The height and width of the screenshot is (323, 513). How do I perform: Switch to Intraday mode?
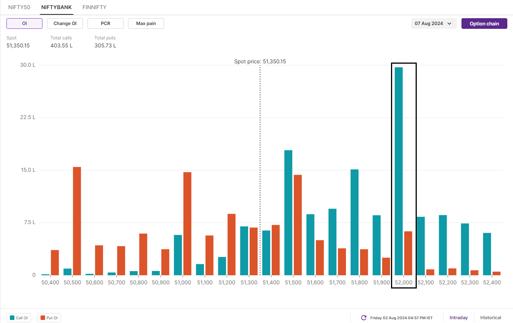(458, 318)
